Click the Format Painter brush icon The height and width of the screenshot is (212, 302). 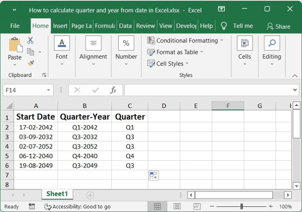pyautogui.click(x=30, y=63)
